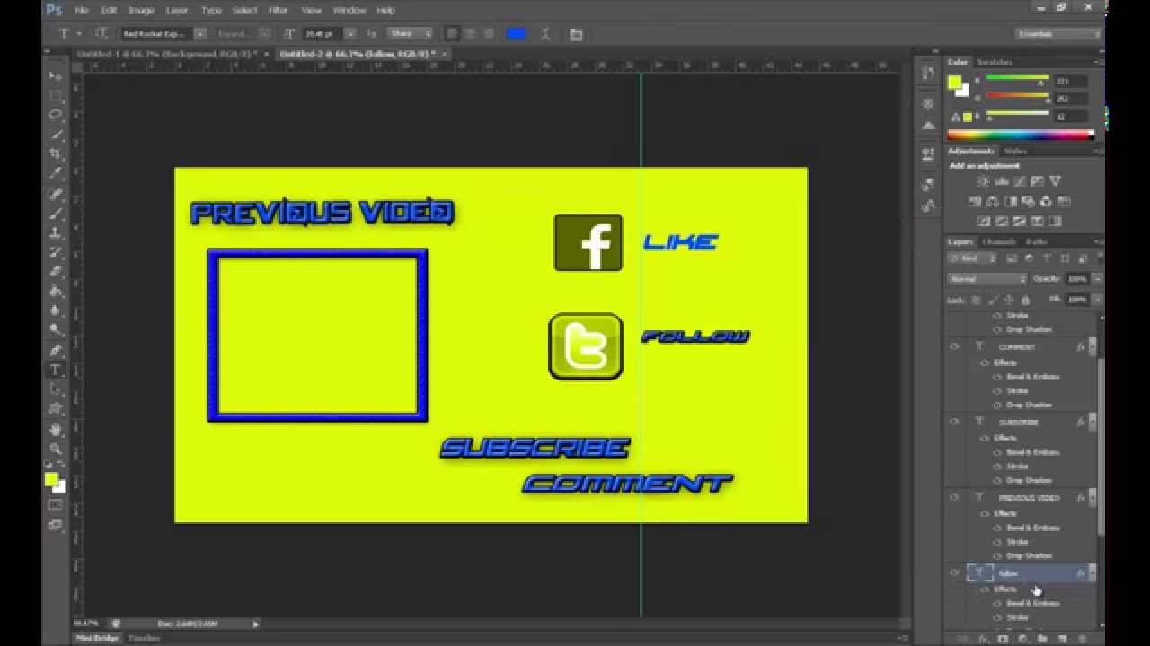Add a layer mask at panel bottom

1003,639
